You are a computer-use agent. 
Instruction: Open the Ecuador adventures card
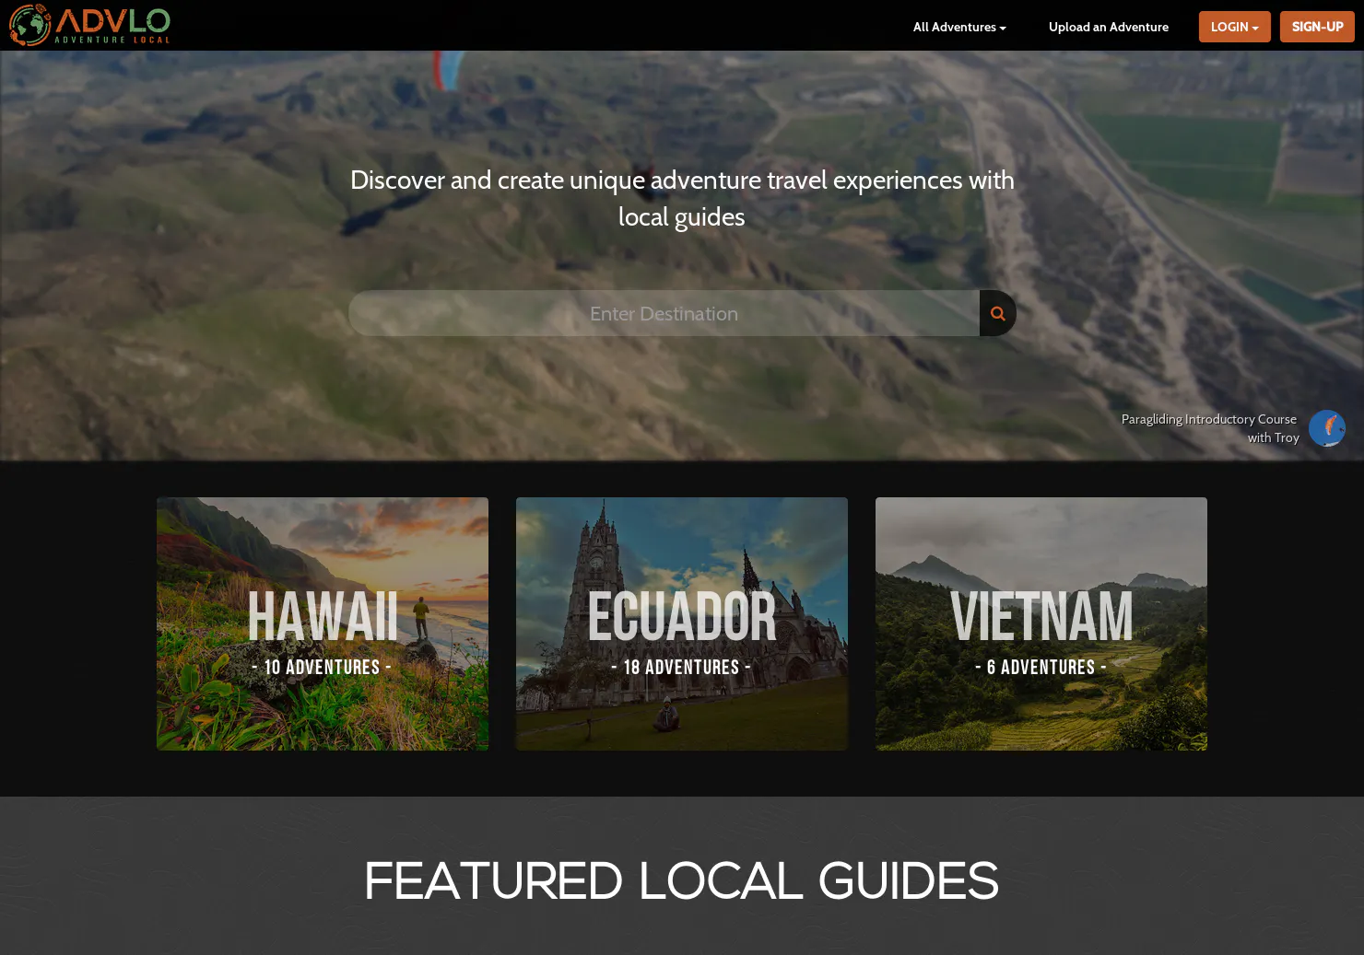click(x=682, y=623)
